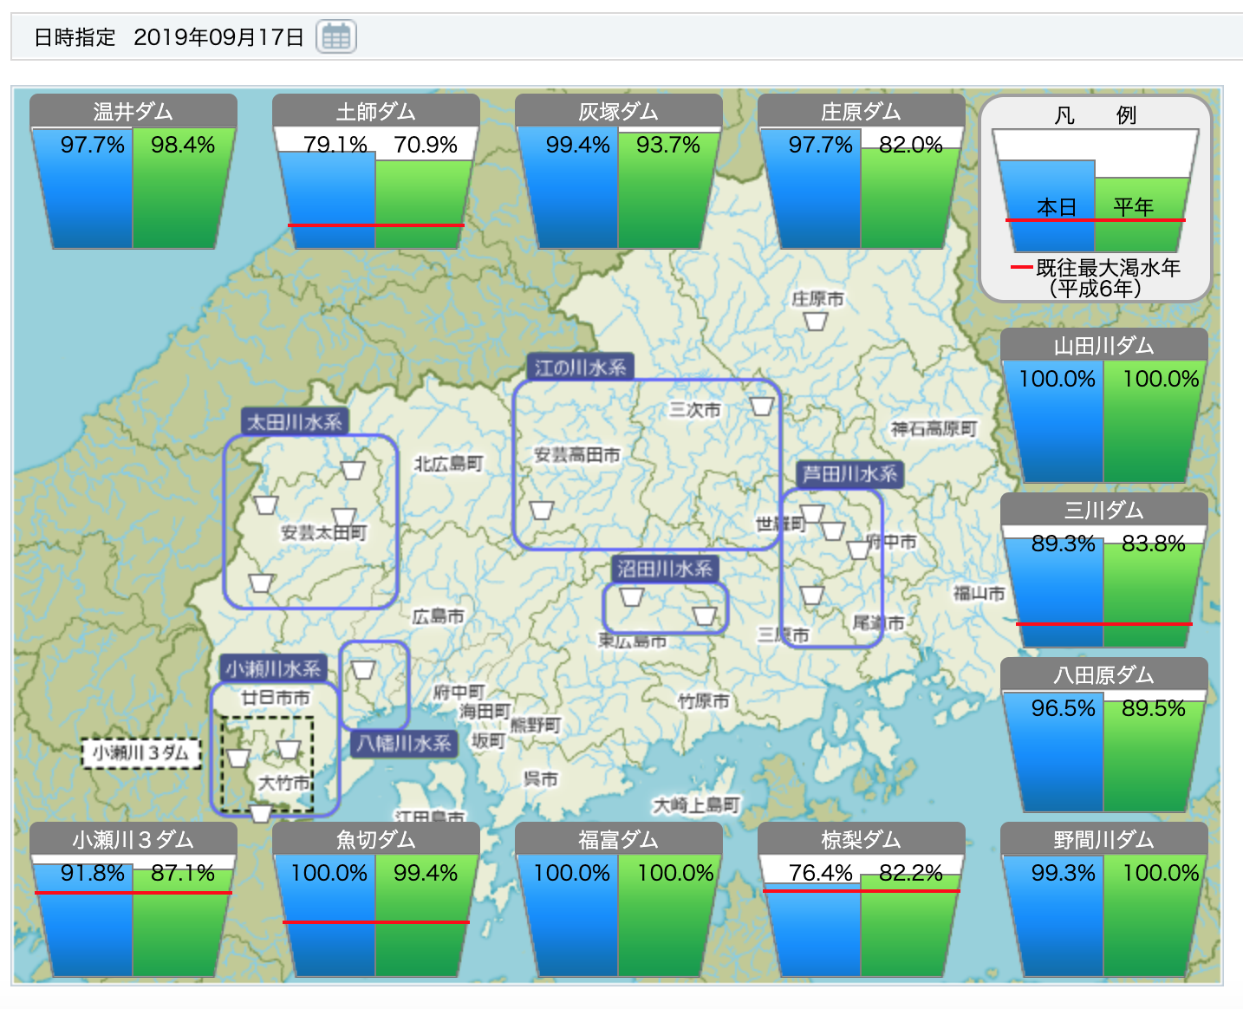Select the 灰塚ダム header
The width and height of the screenshot is (1243, 1009).
[x=618, y=112]
